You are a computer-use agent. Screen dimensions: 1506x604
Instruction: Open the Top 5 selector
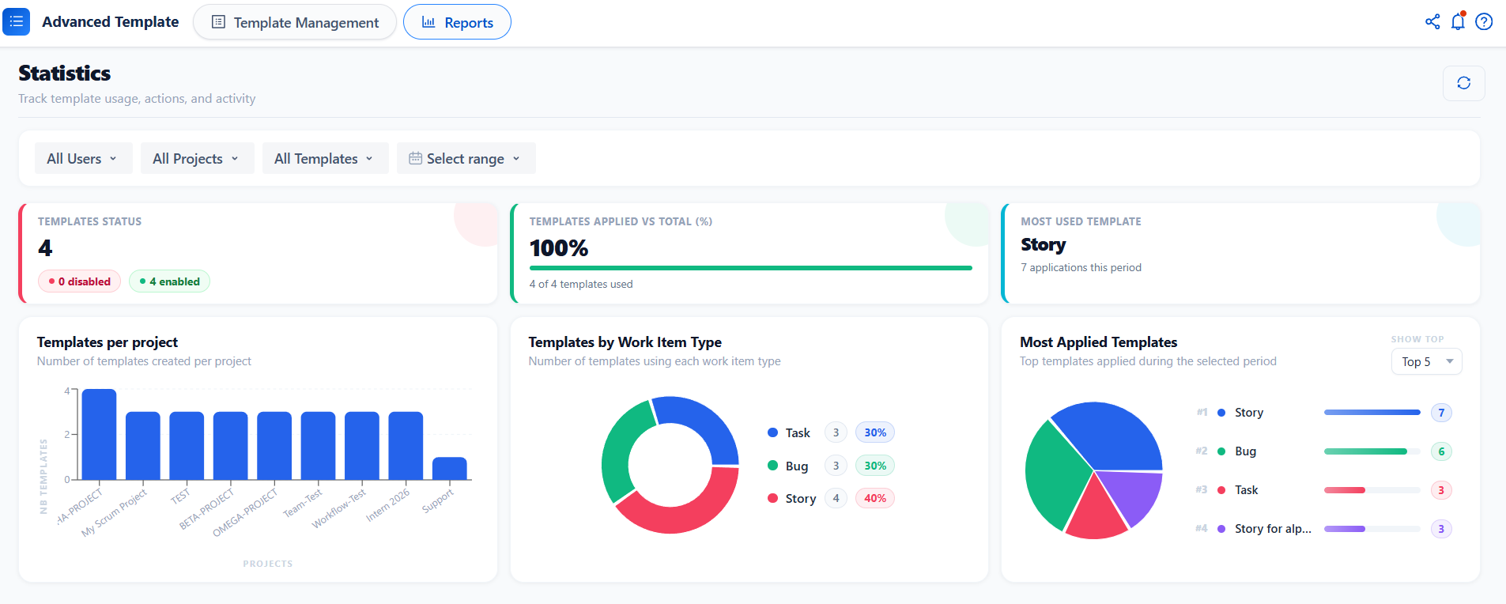(x=1426, y=361)
